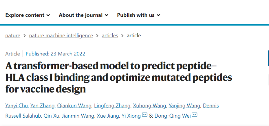
Task: Open the About the journal menu
Action: click(x=83, y=15)
